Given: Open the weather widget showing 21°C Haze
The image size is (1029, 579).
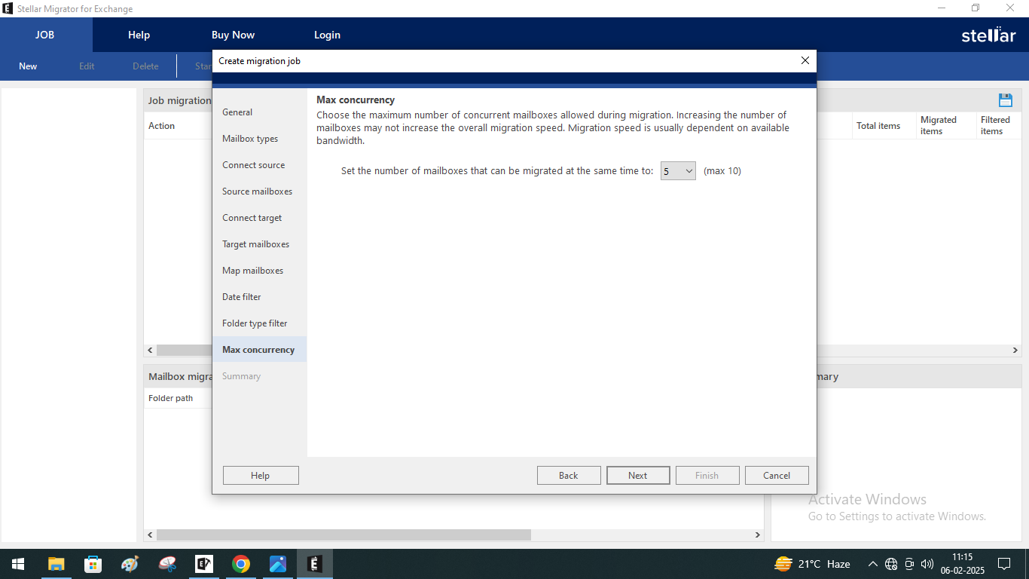Looking at the screenshot, I should pos(813,564).
